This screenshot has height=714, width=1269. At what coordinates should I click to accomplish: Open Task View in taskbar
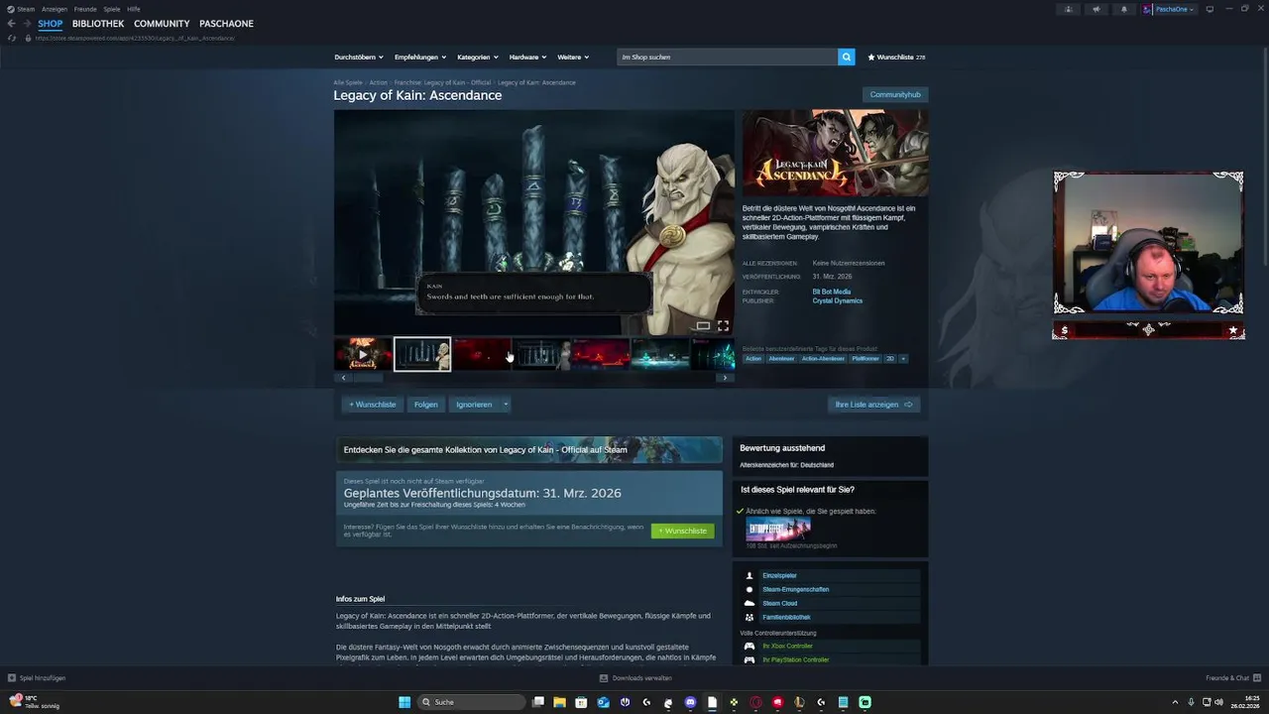coord(537,702)
